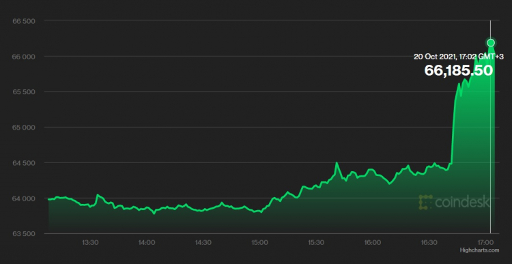
Task: Select the 16:30 time axis label
Action: click(429, 242)
